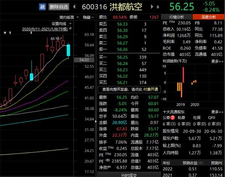225x177 pixels.
Task: Click the 付费开通 paid subscription link
Action: click(151, 89)
